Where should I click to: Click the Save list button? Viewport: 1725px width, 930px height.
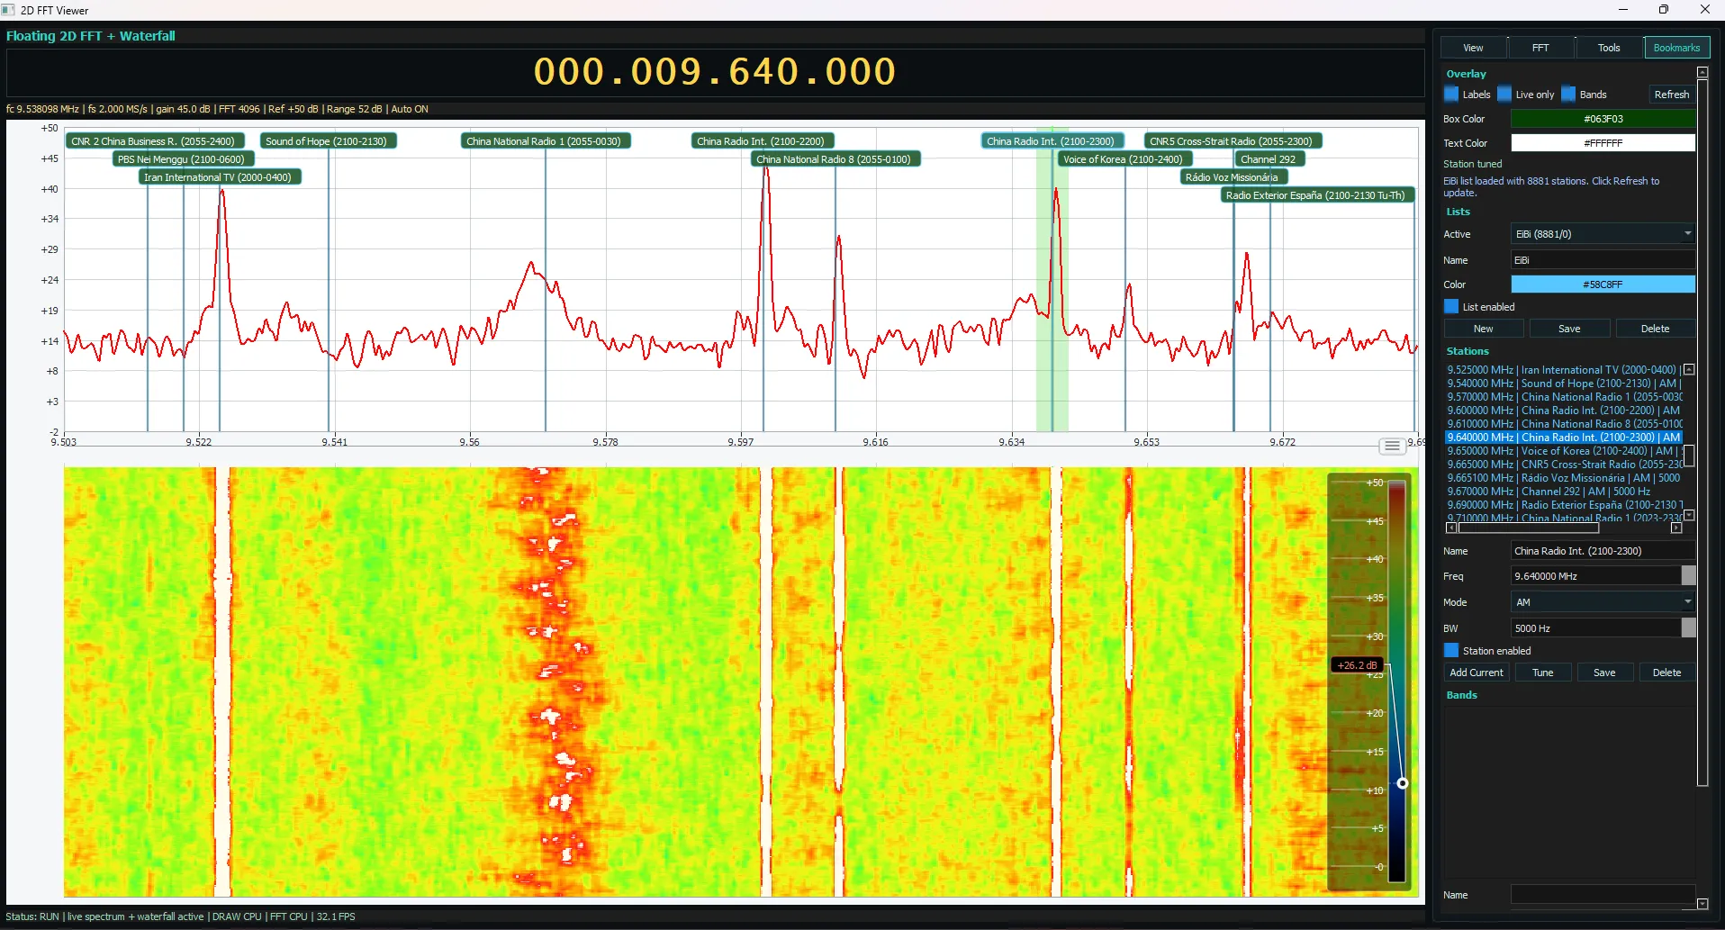pos(1569,329)
